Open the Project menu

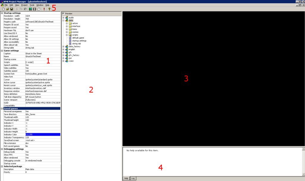24,5
